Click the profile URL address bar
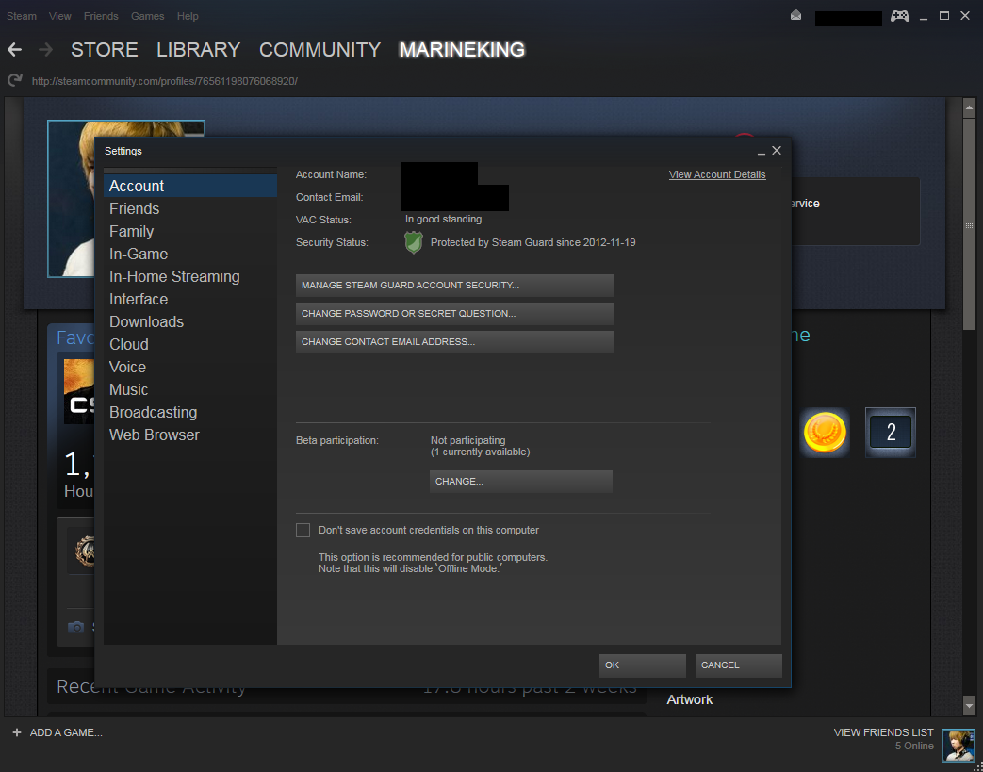The image size is (983, 772). [x=164, y=81]
